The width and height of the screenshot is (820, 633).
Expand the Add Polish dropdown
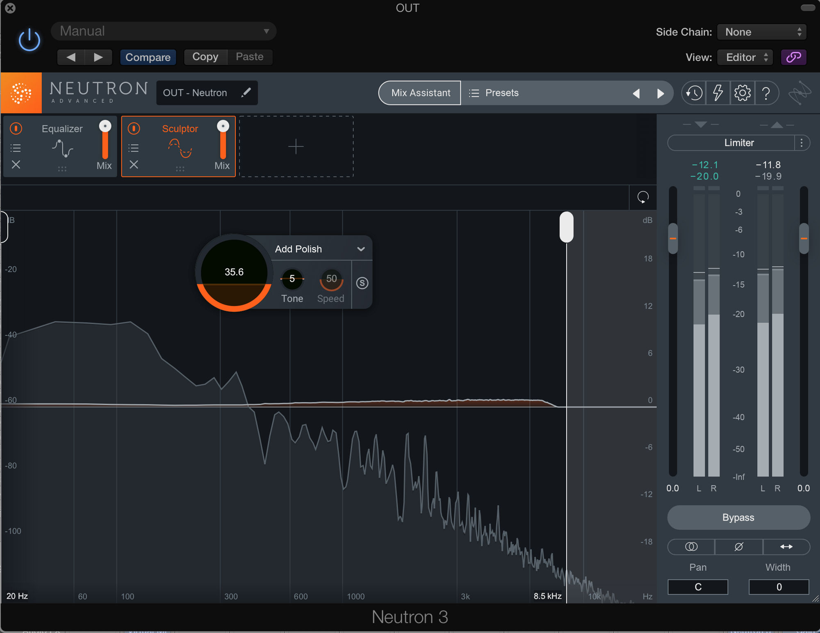(361, 249)
